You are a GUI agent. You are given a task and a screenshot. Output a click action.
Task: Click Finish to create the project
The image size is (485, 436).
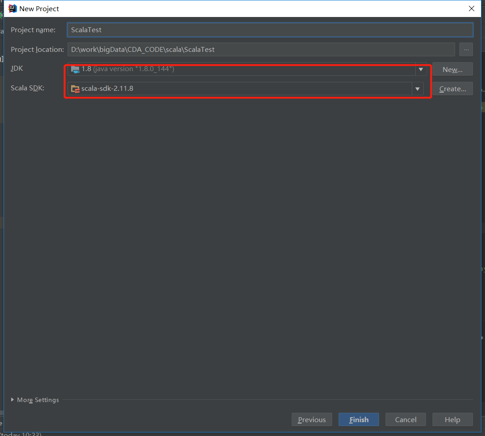tap(358, 419)
